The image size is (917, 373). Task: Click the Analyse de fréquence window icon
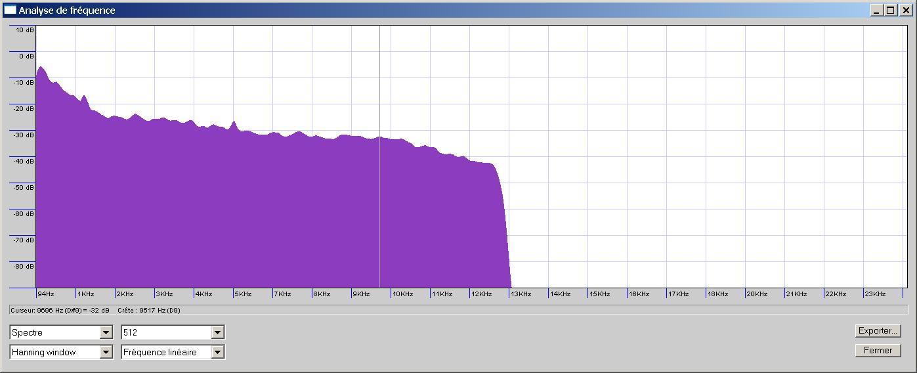10,10
